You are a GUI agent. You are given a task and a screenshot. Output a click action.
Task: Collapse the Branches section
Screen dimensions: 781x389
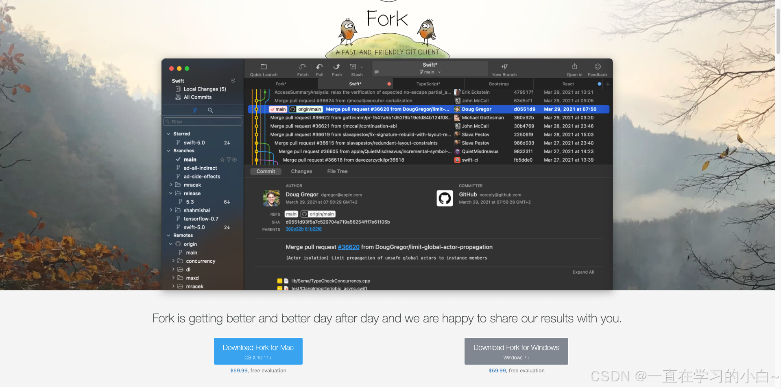[168, 151]
